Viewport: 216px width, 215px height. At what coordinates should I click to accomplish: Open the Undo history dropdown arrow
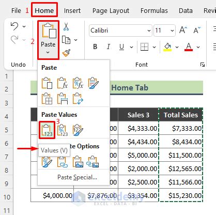coord(24,26)
